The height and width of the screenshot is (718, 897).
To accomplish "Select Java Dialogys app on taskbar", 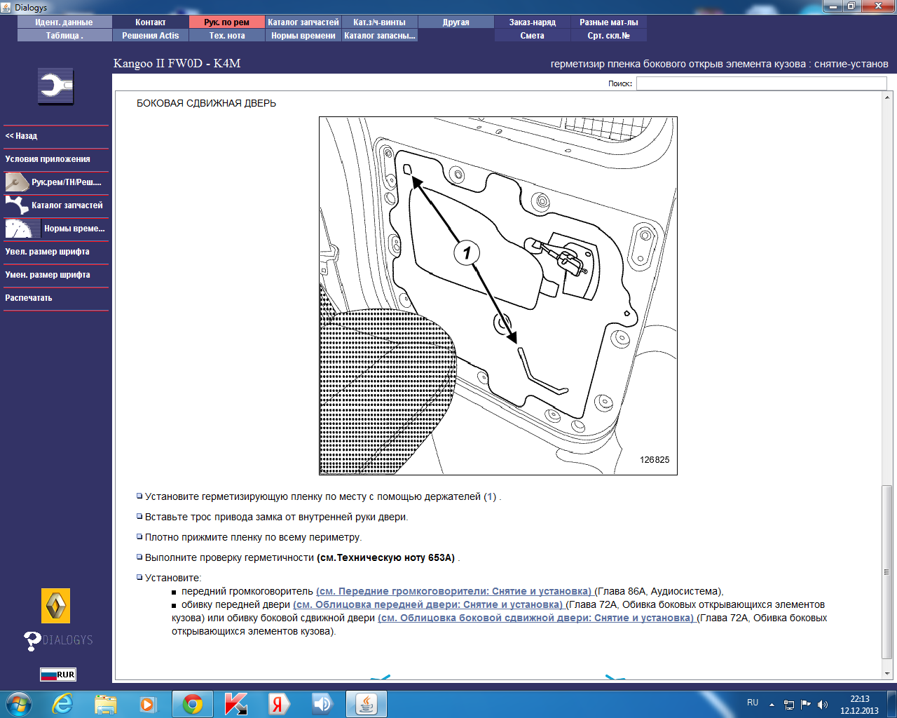I will coord(366,704).
